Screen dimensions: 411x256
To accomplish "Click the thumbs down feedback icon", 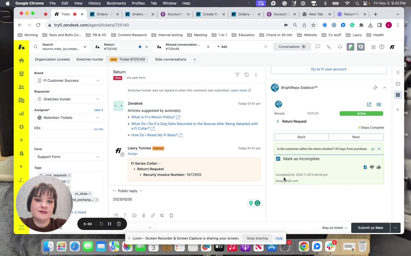I will pyautogui.click(x=372, y=167).
